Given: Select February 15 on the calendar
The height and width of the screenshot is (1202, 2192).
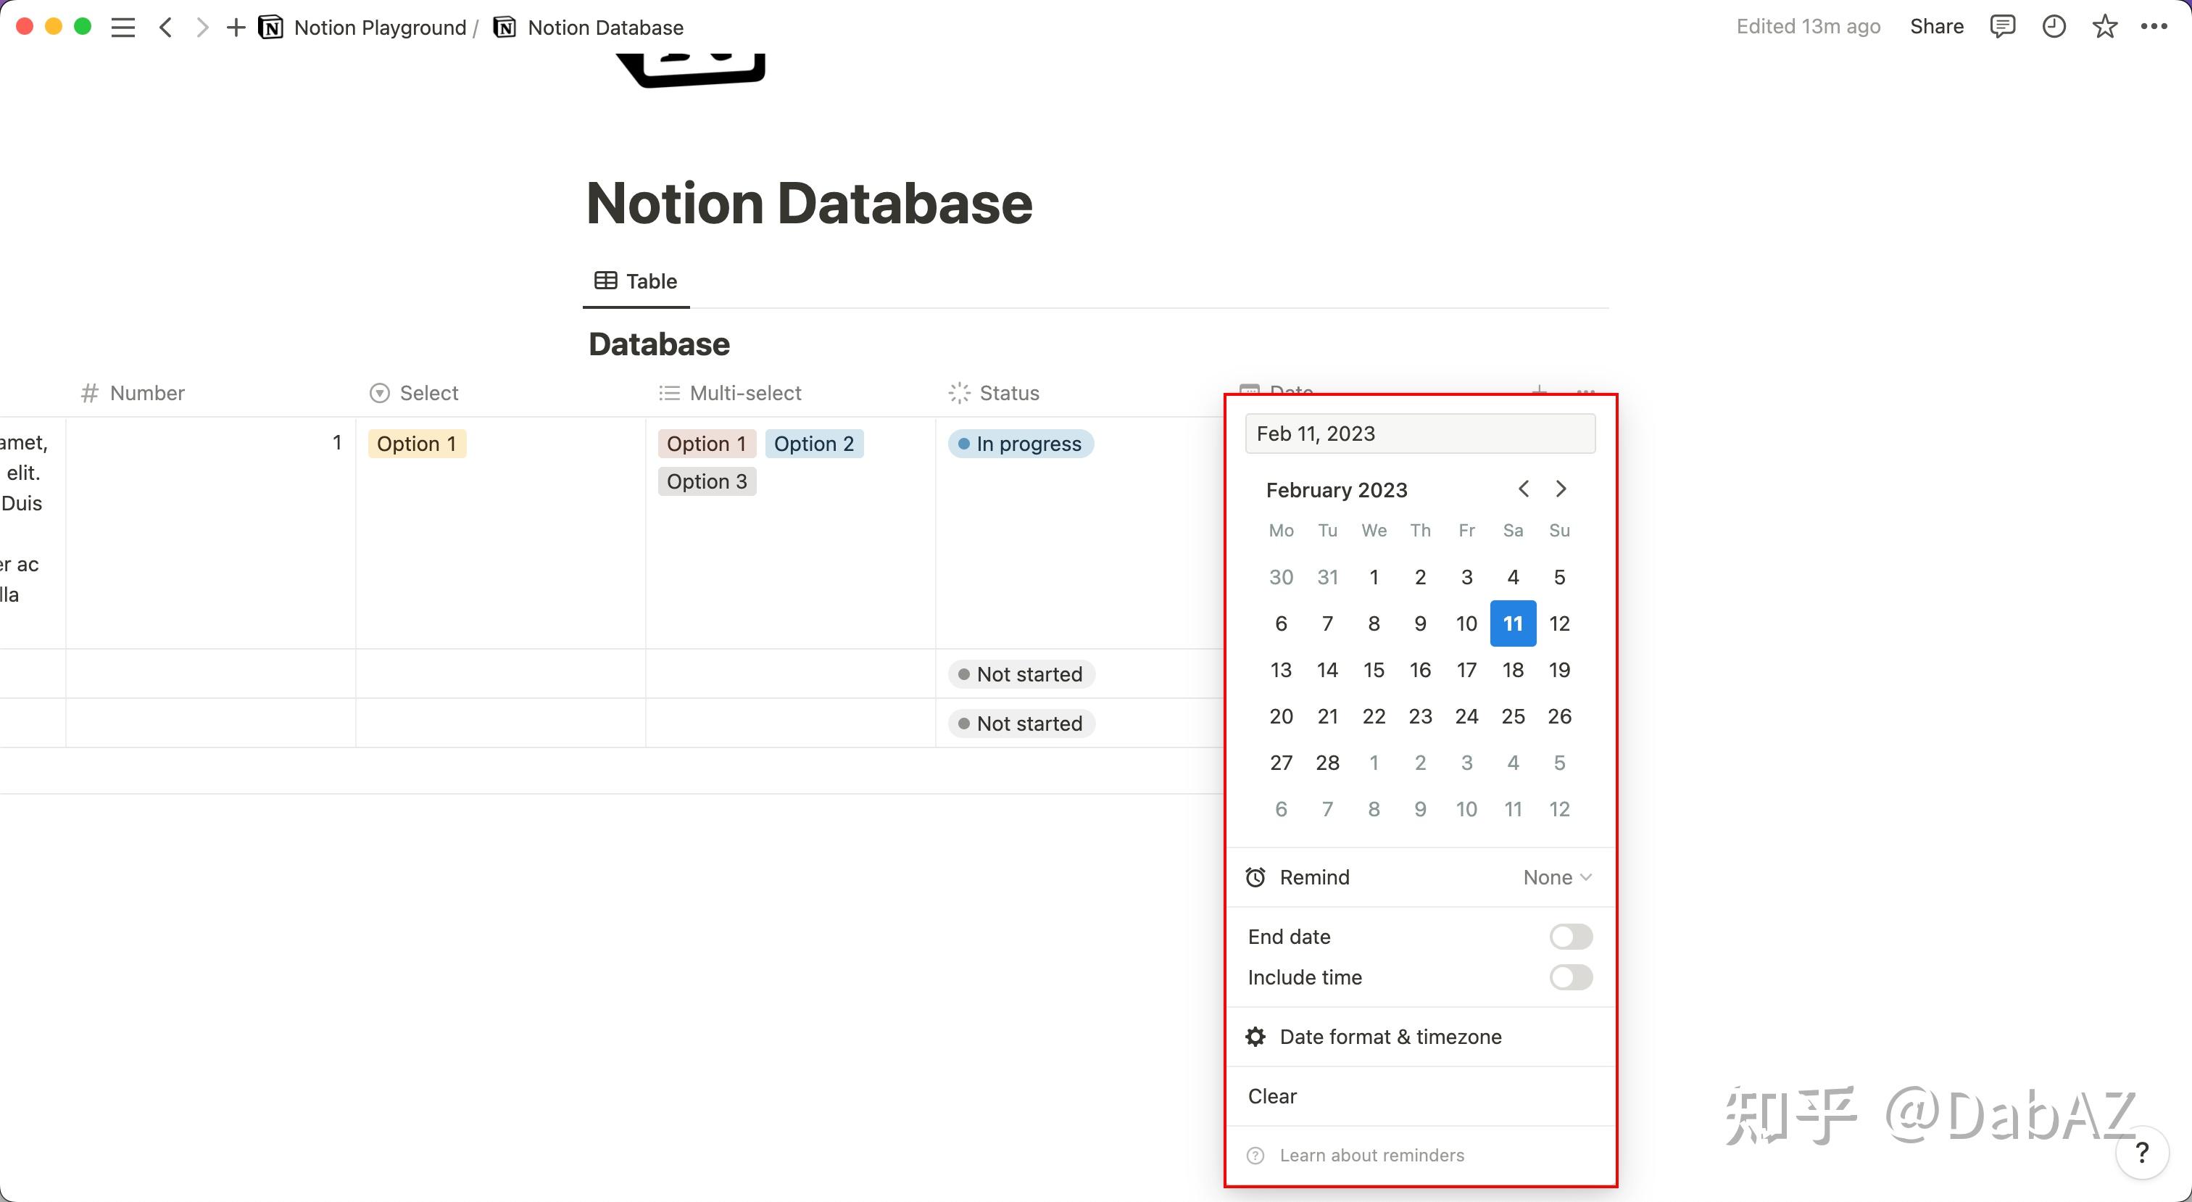Looking at the screenshot, I should (1374, 670).
